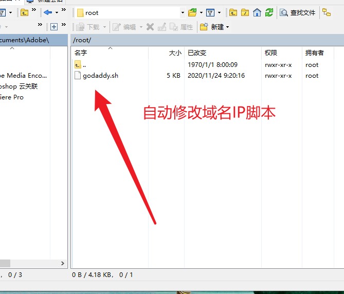Open the left panel filter dropdown arrow
Viewport: 344px width, 294px height.
click(x=10, y=12)
